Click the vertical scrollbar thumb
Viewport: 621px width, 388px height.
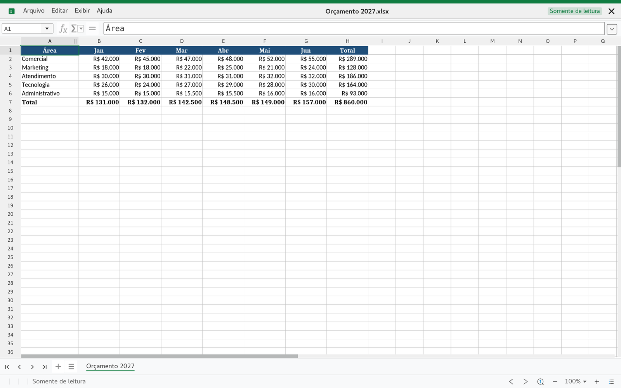click(x=619, y=107)
